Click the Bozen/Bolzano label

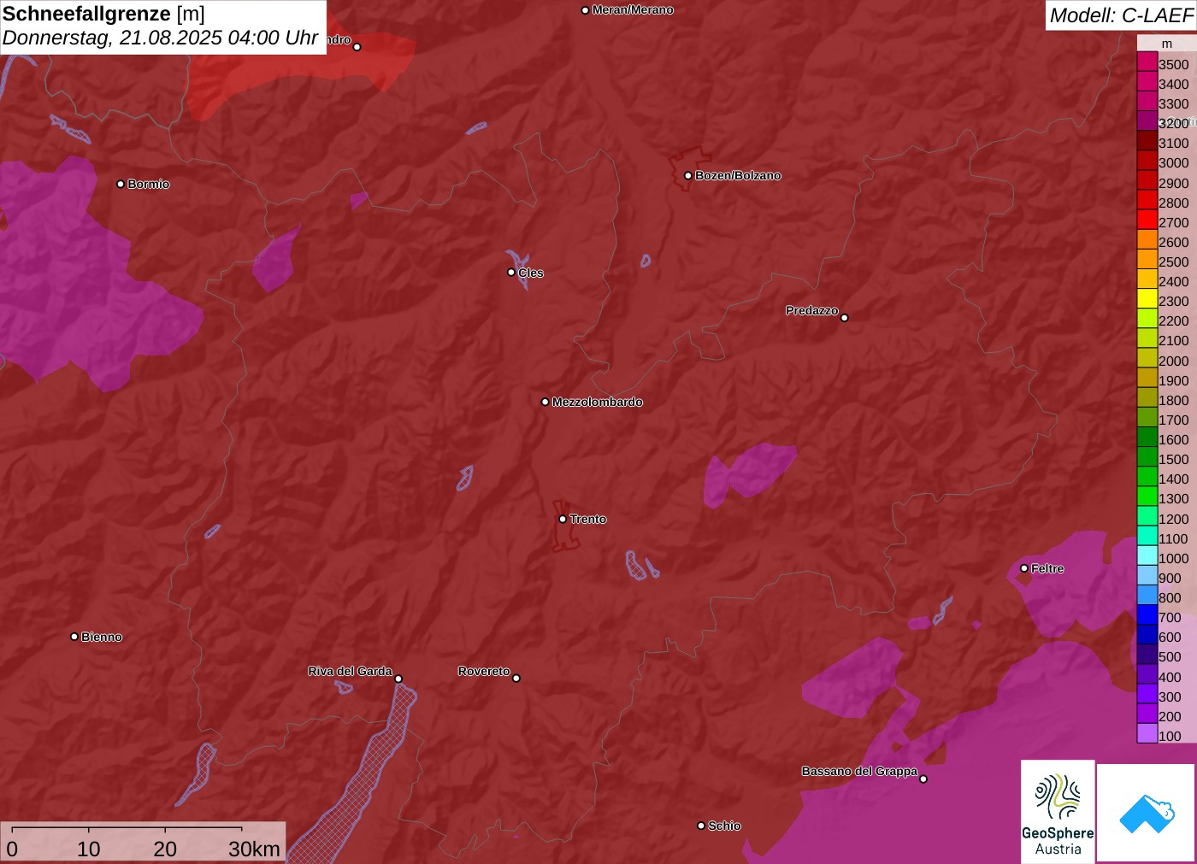click(x=738, y=176)
